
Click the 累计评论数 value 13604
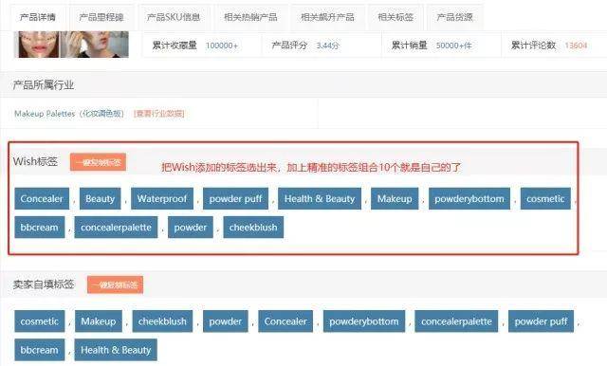pyautogui.click(x=576, y=46)
